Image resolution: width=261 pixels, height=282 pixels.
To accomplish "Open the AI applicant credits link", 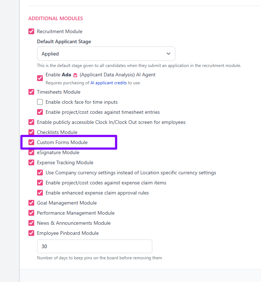I will click(x=108, y=83).
